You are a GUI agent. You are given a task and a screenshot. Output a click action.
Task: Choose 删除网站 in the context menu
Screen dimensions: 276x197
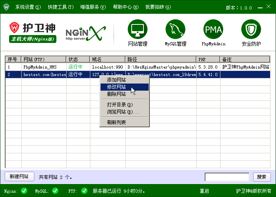pyautogui.click(x=125, y=94)
